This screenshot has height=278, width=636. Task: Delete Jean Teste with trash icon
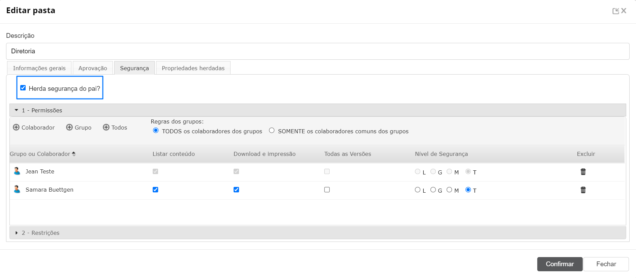tap(583, 172)
